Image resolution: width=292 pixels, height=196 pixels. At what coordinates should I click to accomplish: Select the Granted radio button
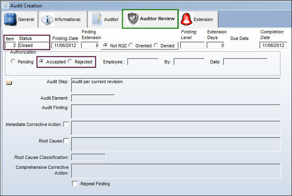131,45
